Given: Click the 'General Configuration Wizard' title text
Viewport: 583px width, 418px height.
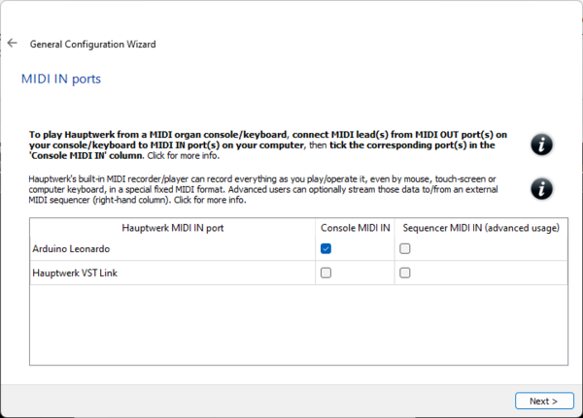Looking at the screenshot, I should click(93, 45).
